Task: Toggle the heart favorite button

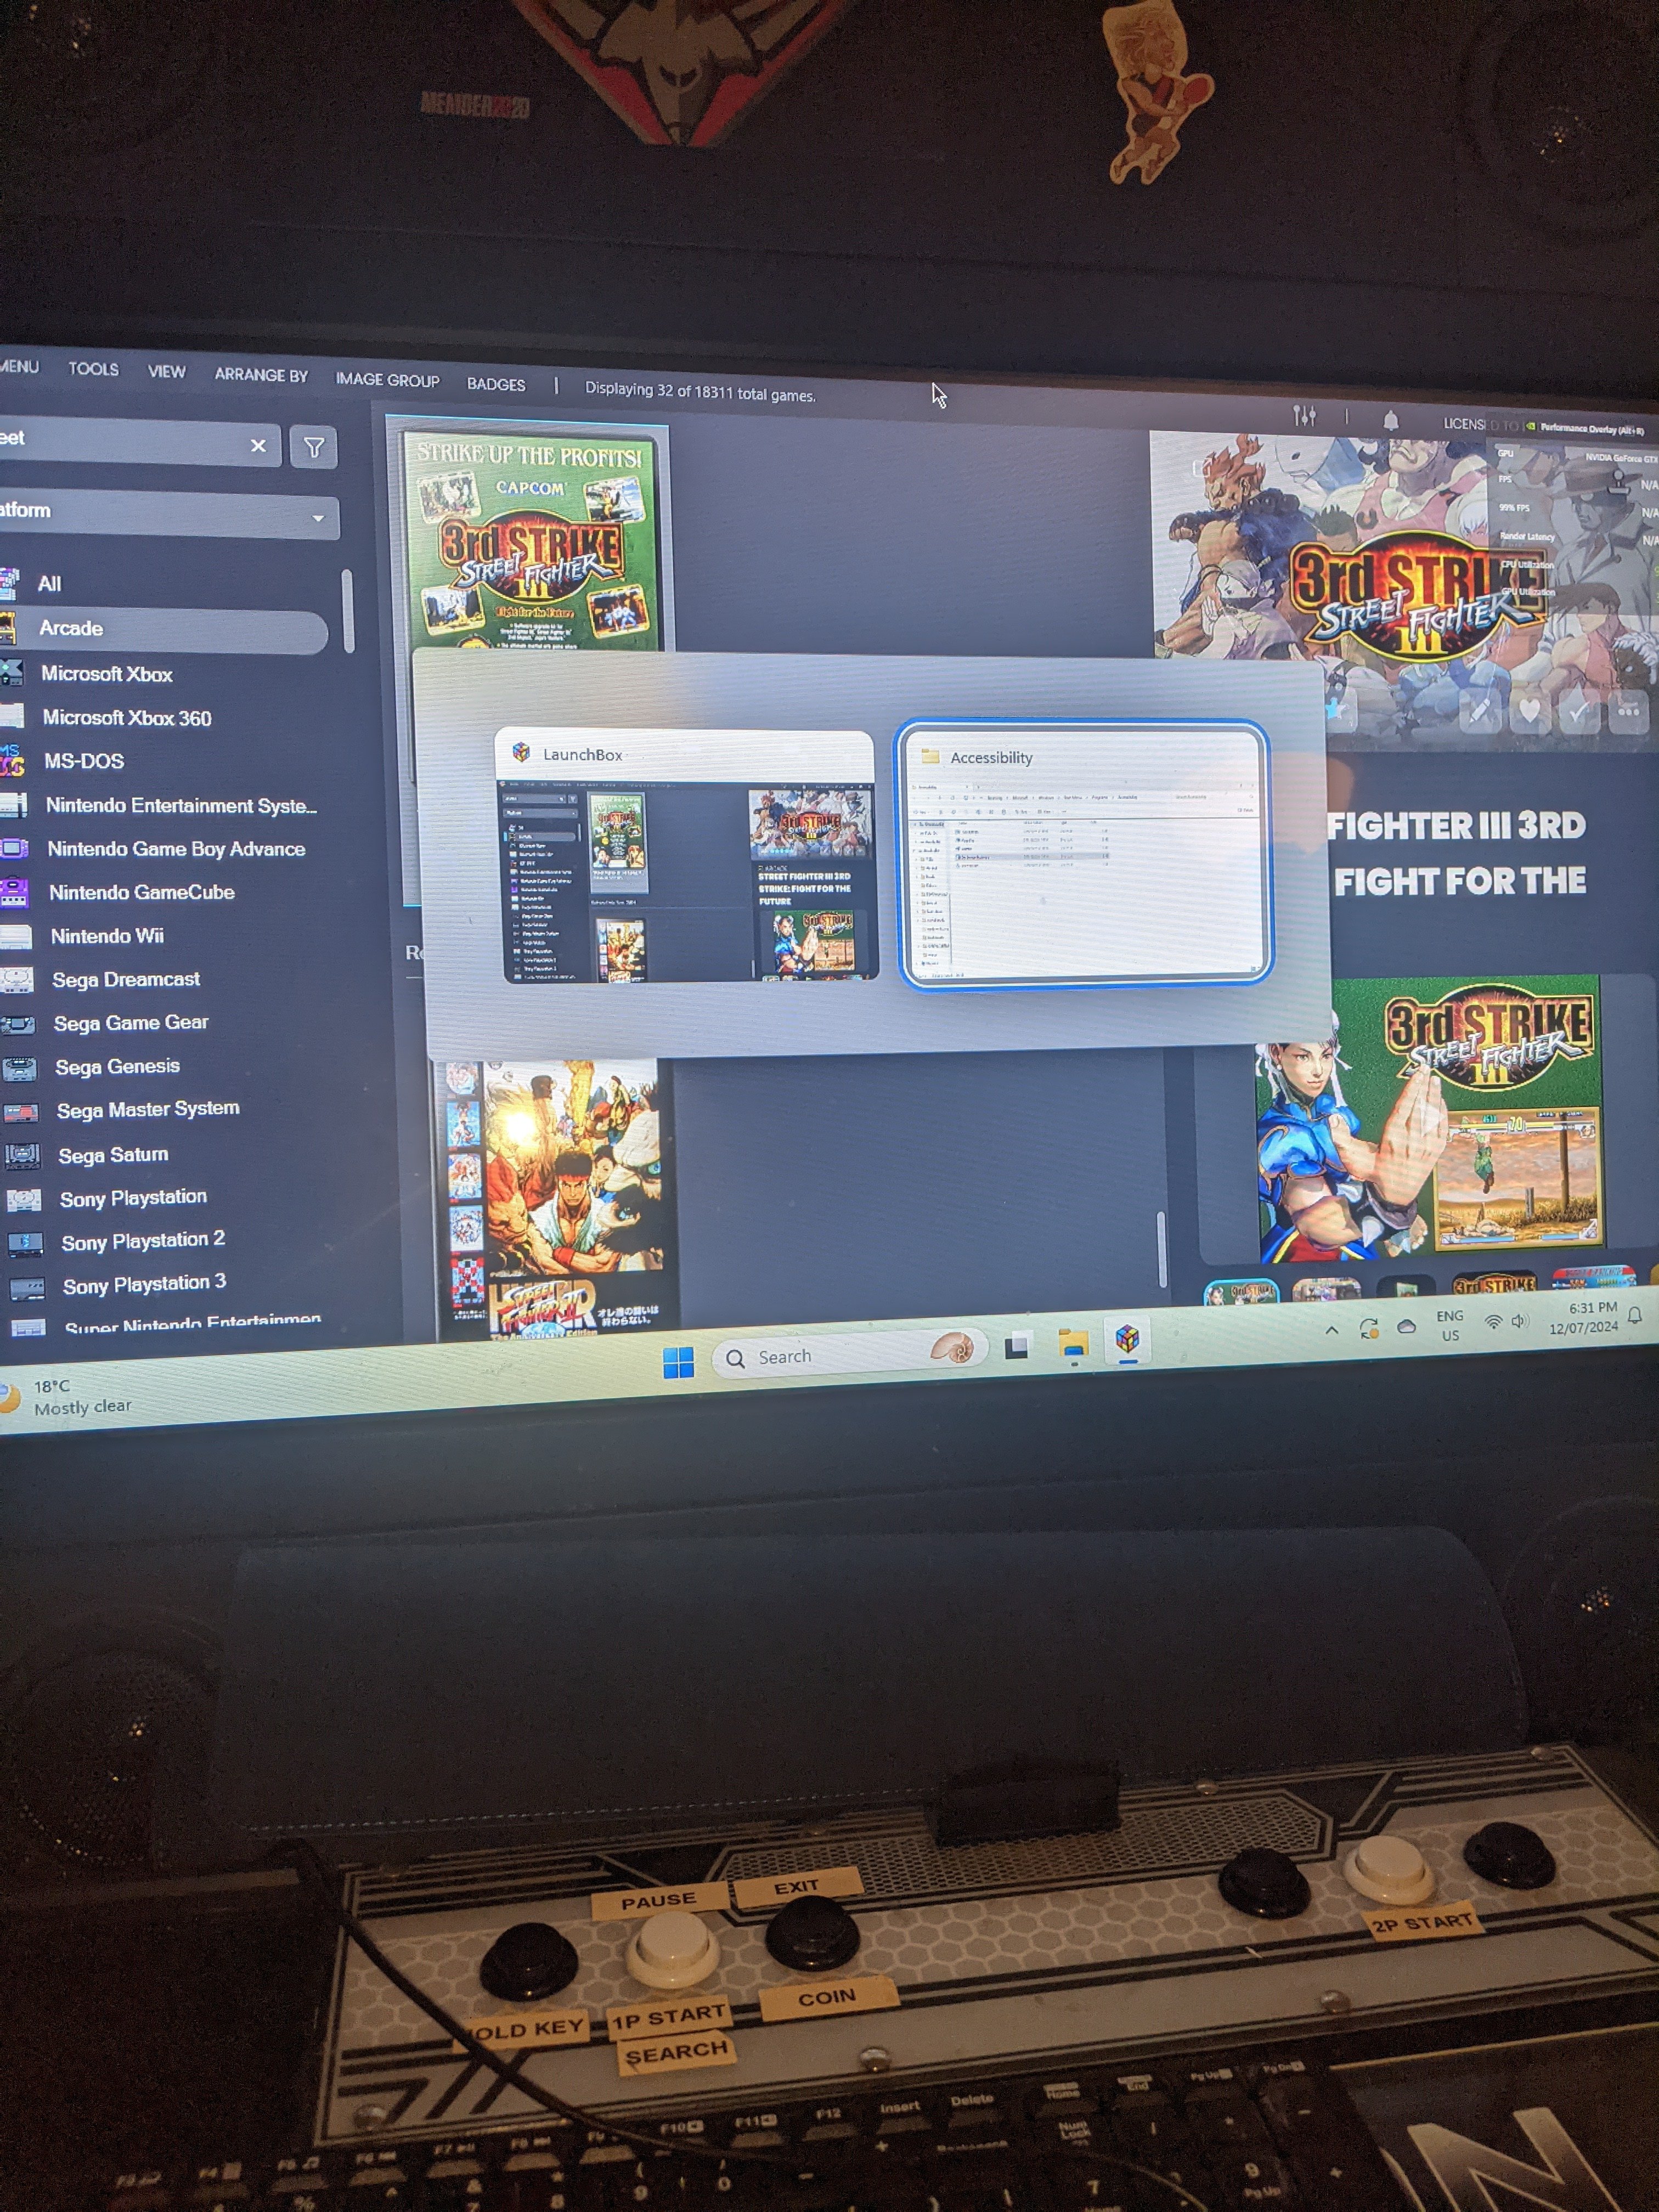Action: (x=1529, y=712)
